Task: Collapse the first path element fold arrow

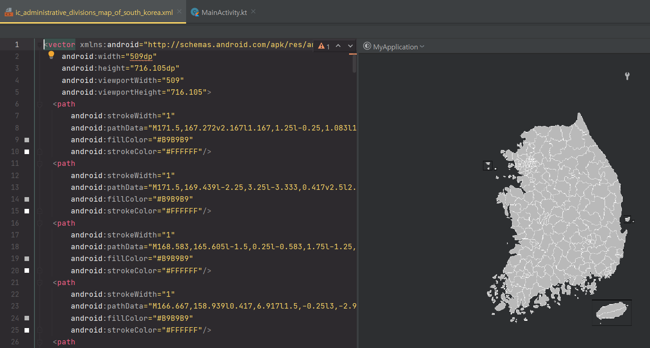Action: point(39,103)
